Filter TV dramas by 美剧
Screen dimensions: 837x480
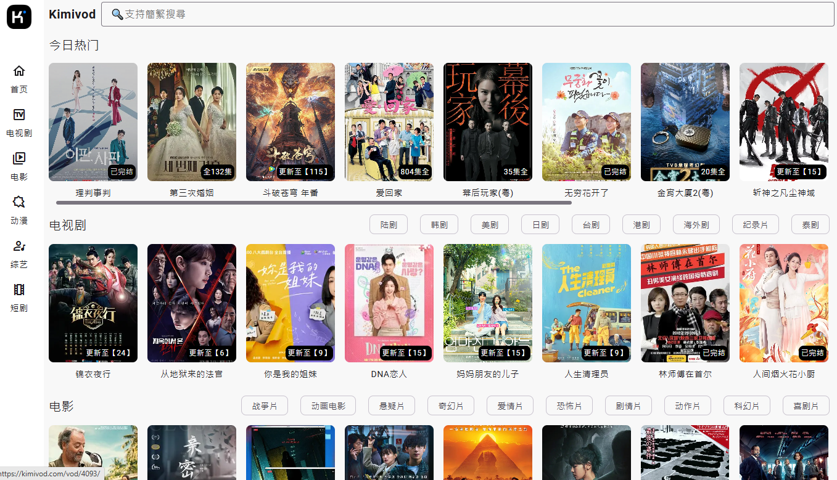click(x=490, y=225)
